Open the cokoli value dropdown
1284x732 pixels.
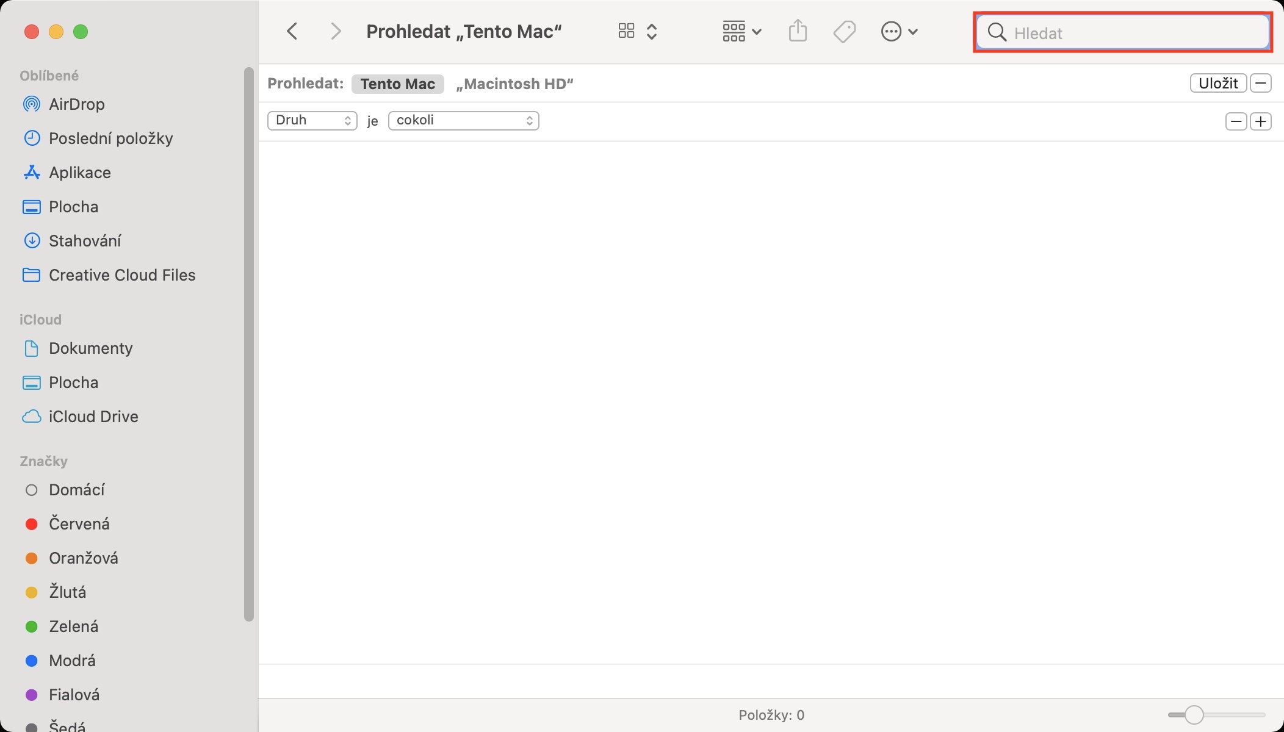463,120
